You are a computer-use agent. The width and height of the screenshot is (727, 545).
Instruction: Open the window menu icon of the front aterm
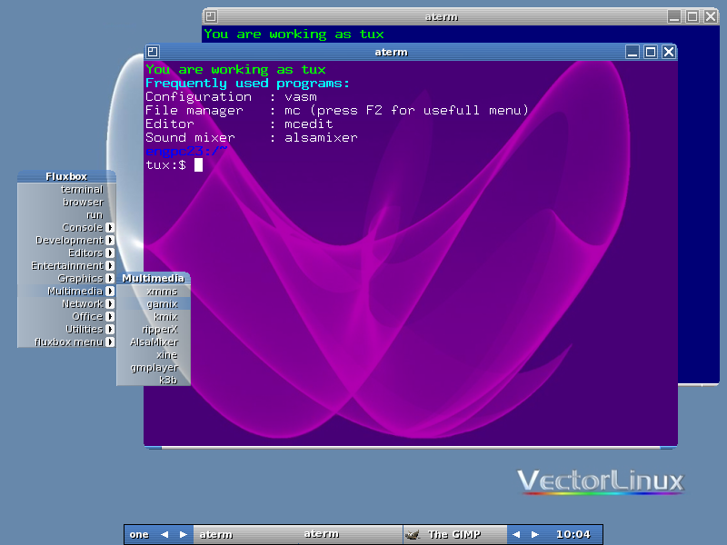point(153,52)
